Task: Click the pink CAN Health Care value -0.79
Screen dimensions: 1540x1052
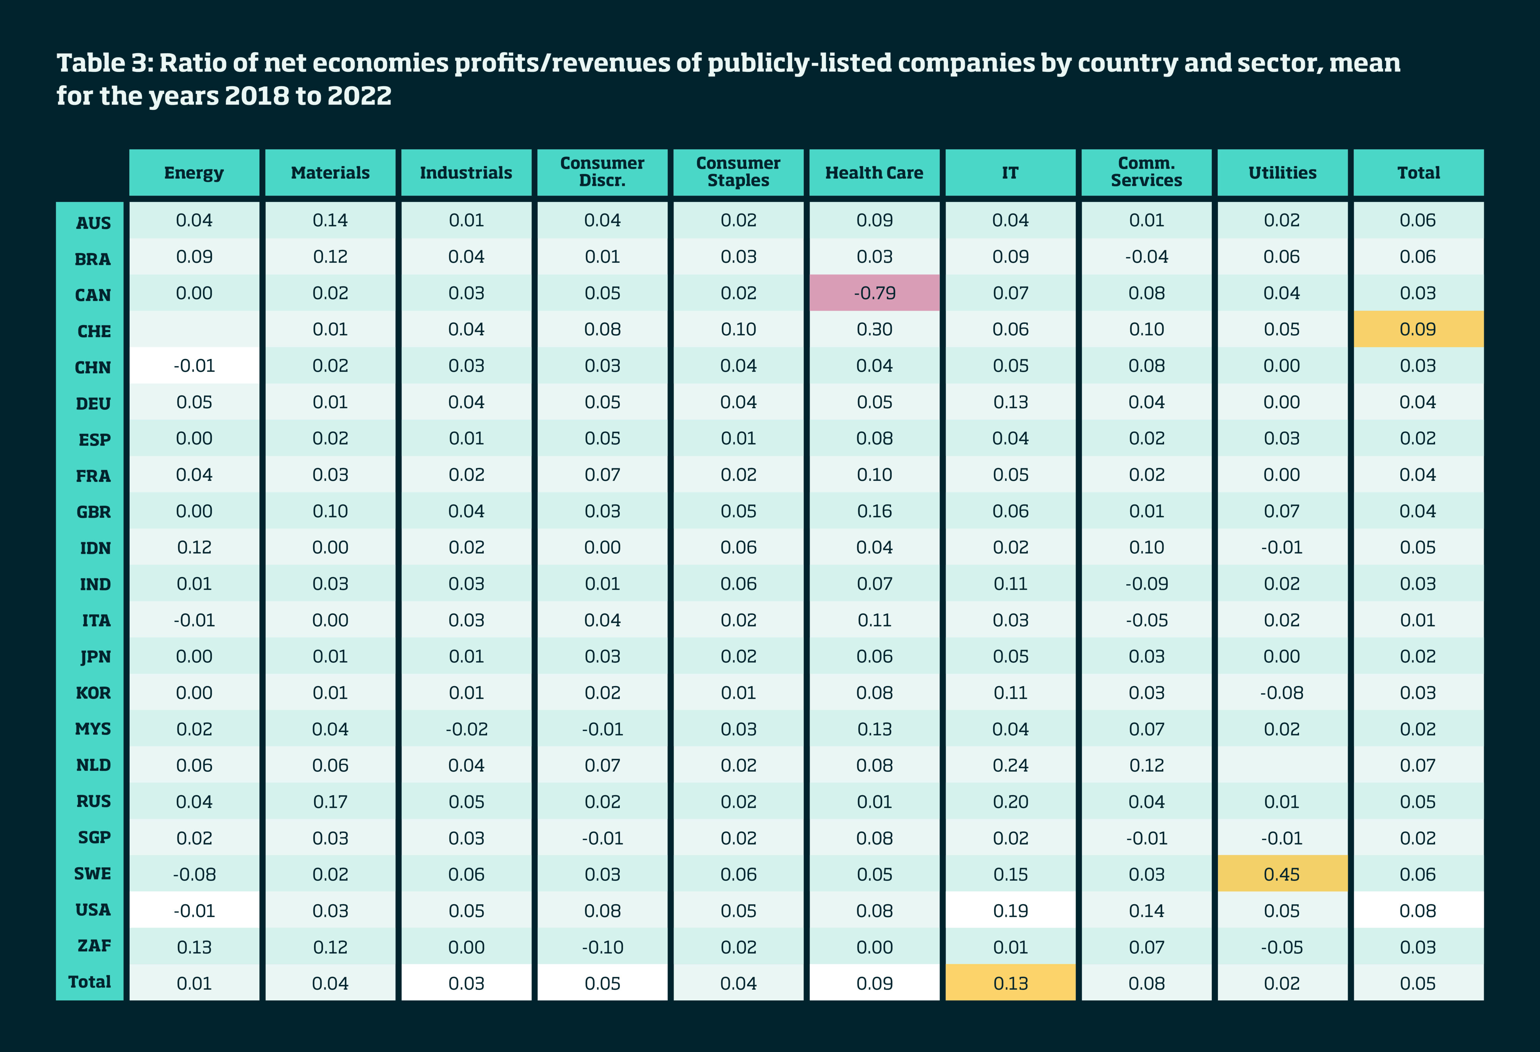Action: [875, 293]
